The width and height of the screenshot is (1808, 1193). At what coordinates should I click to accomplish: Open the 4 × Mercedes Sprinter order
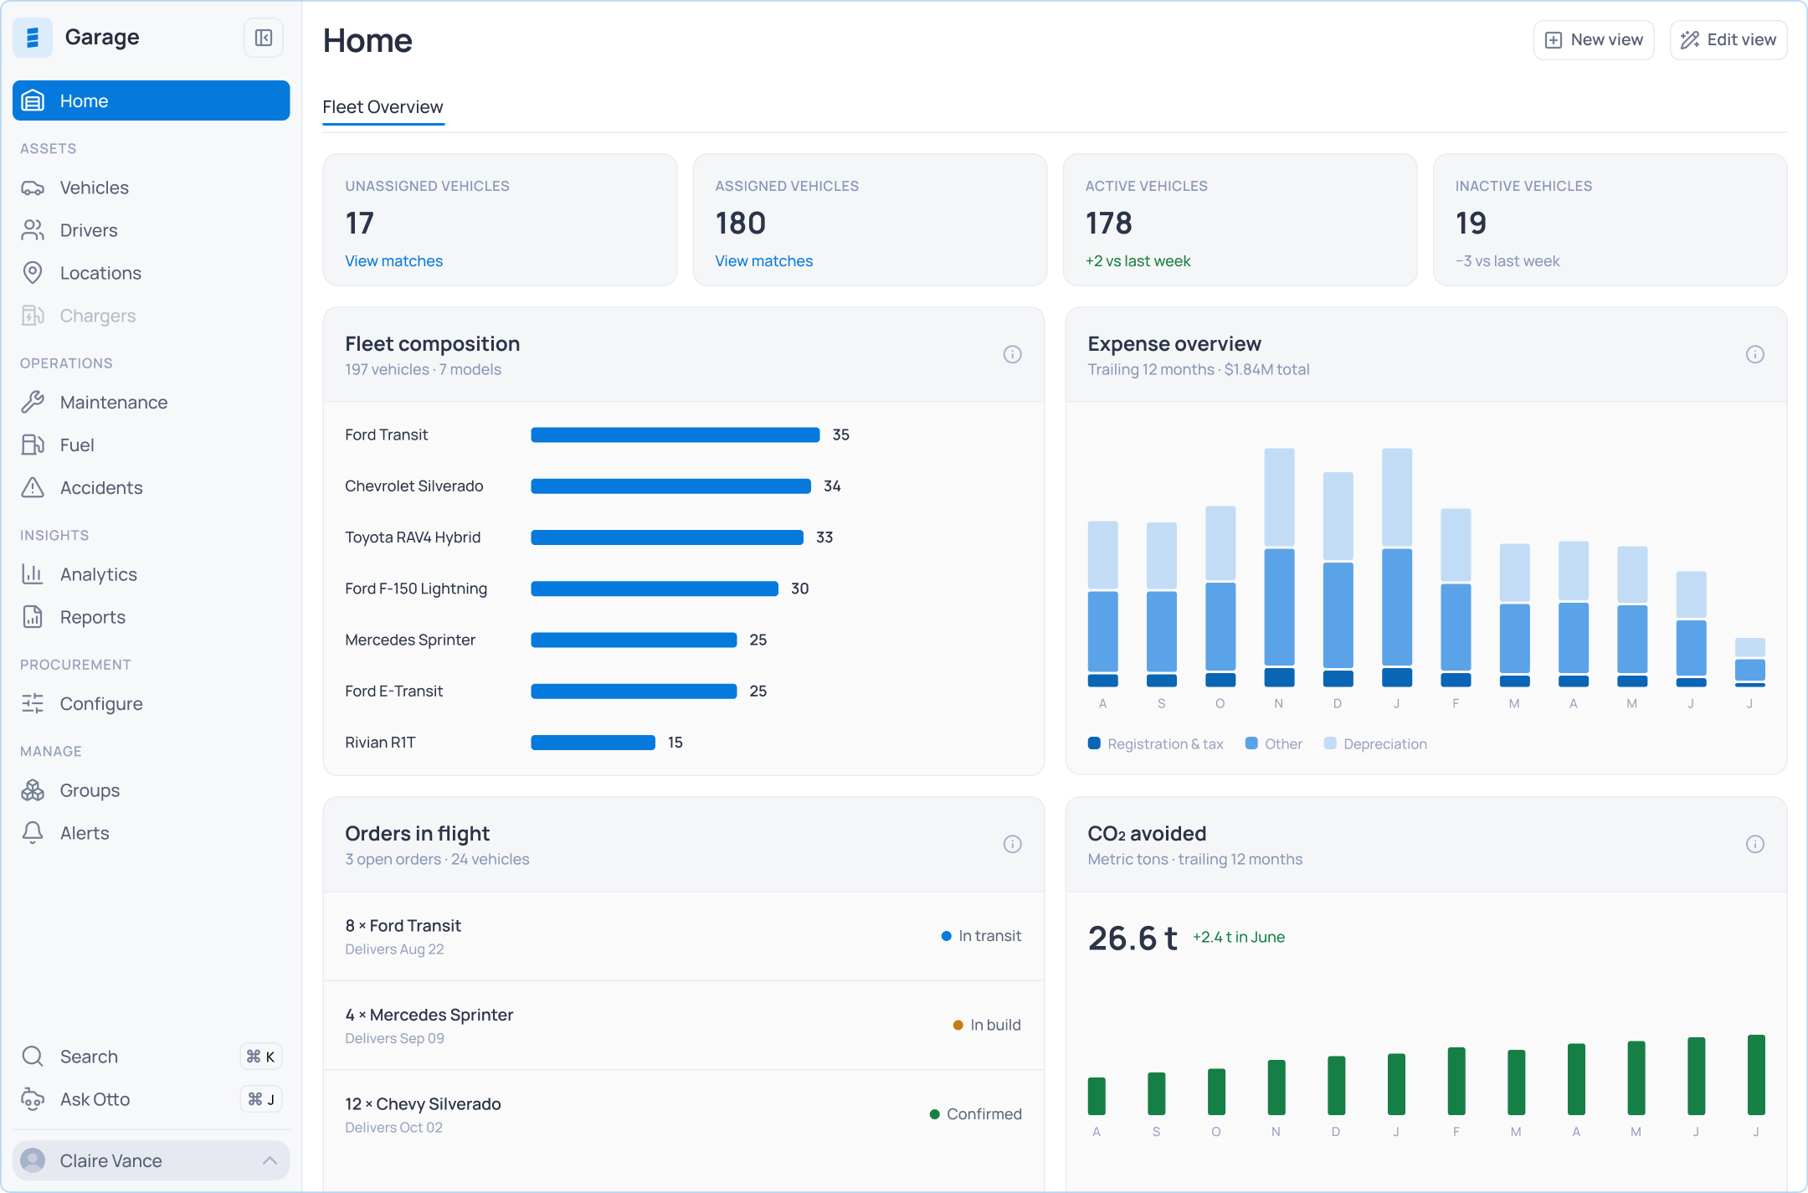(x=684, y=1026)
